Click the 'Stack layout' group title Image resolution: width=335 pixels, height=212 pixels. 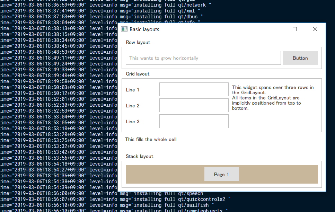point(140,157)
